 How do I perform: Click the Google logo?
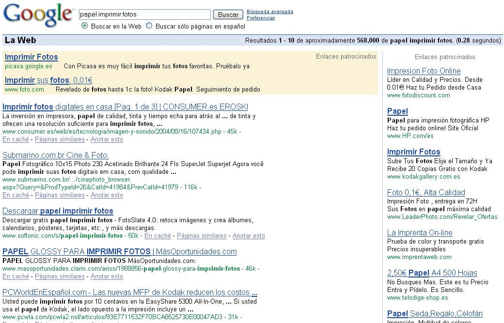[x=38, y=15]
